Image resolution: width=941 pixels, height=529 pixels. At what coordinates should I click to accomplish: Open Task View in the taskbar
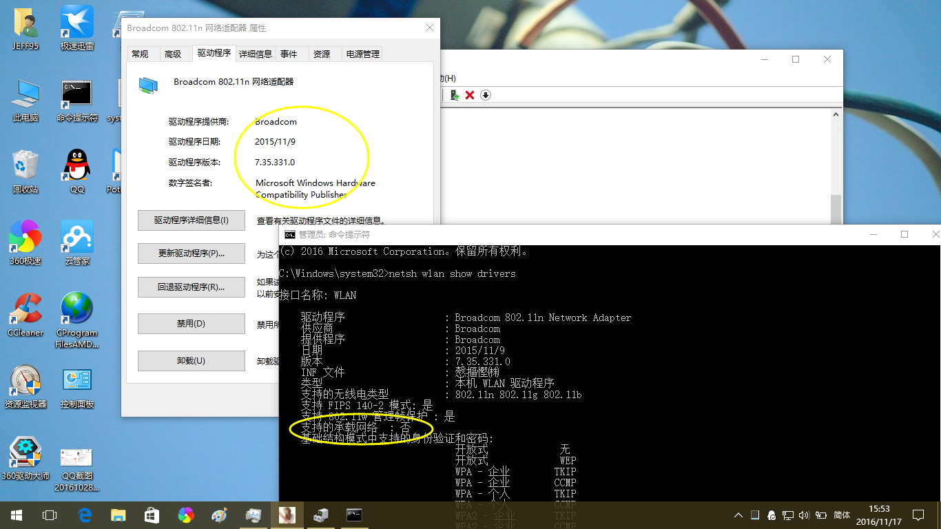point(50,515)
